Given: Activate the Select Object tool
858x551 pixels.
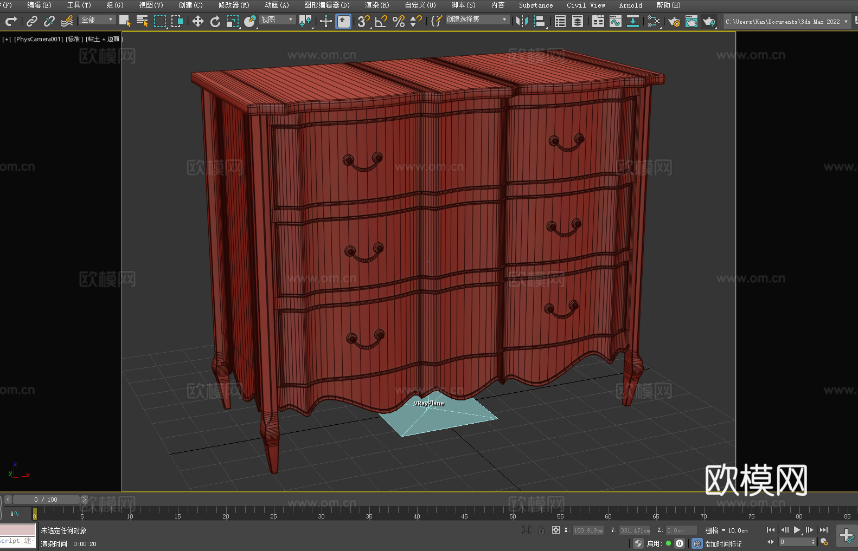Looking at the screenshot, I should pyautogui.click(x=125, y=21).
